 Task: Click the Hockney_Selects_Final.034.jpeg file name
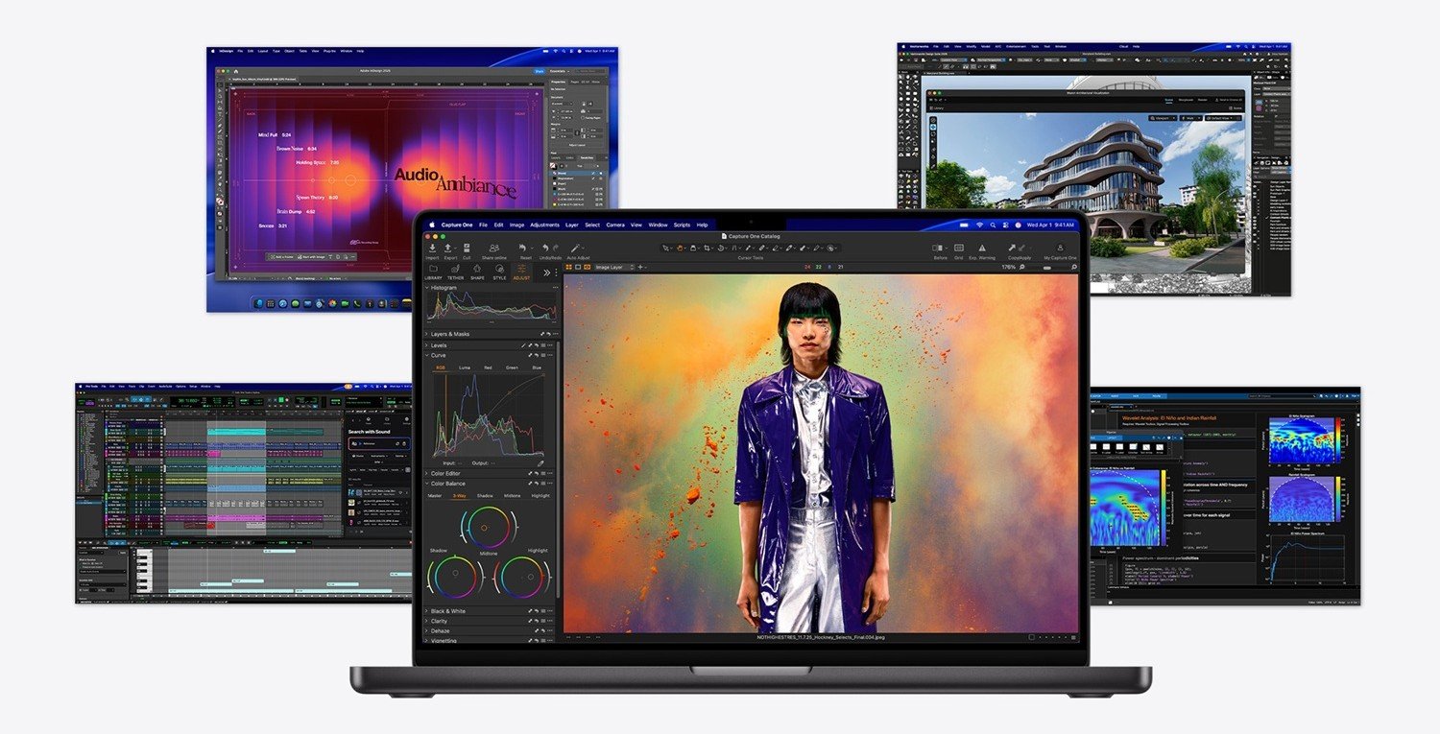tap(821, 636)
